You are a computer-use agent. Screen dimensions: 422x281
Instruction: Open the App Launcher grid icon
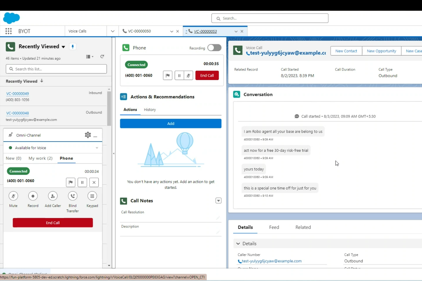point(8,31)
